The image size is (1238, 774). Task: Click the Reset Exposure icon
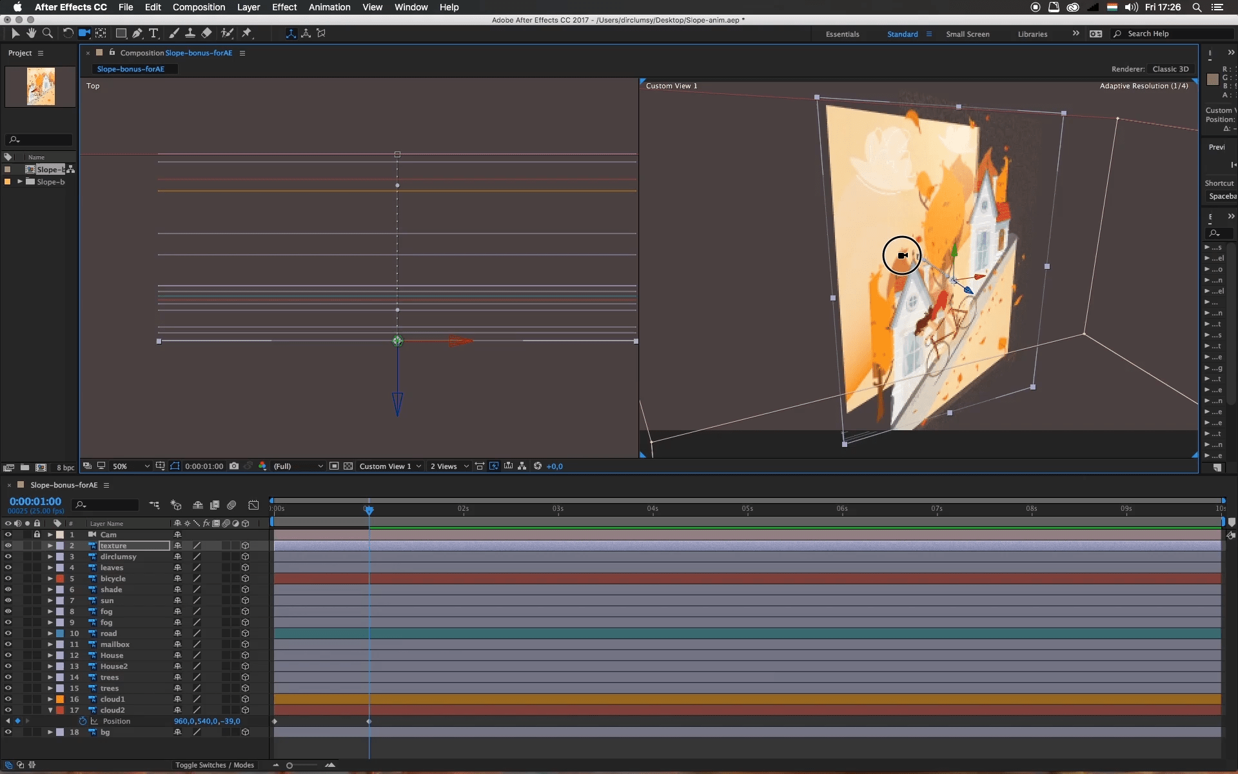538,466
